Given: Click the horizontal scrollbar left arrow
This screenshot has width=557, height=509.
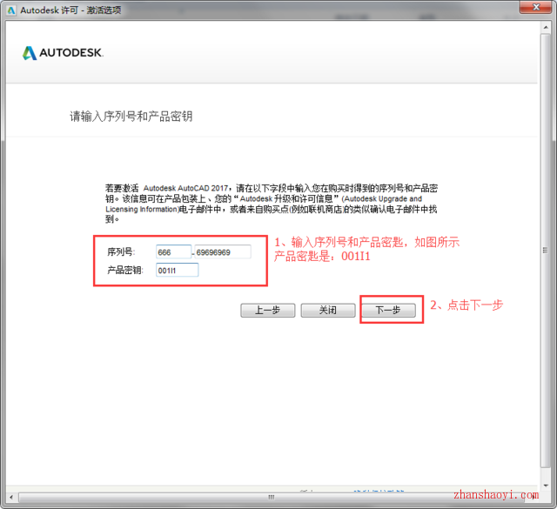Looking at the screenshot, I should tap(11, 497).
